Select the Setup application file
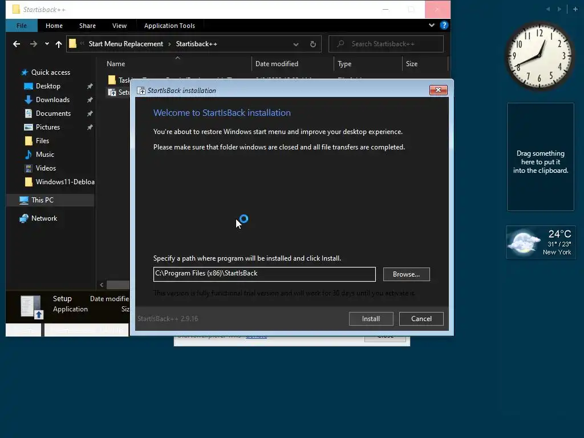This screenshot has width=584, height=438. (x=119, y=92)
